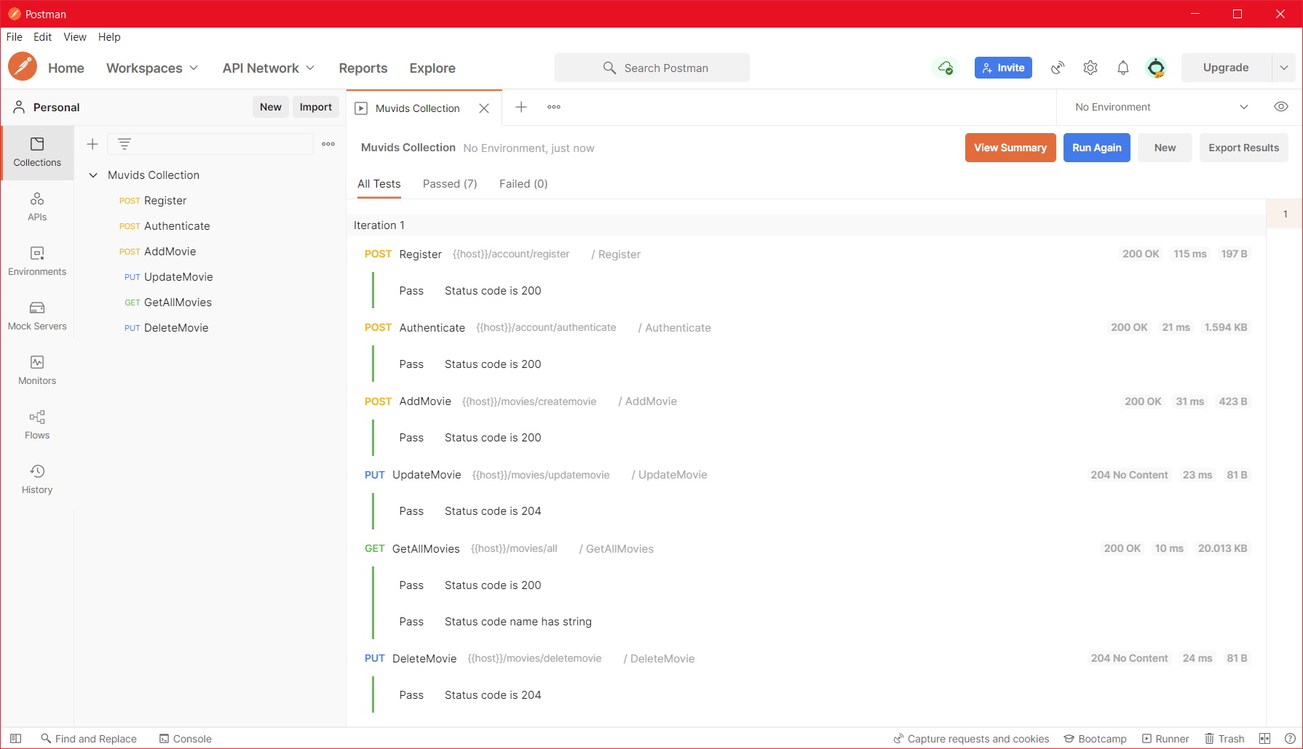Open collections panel more options dots

[x=328, y=144]
